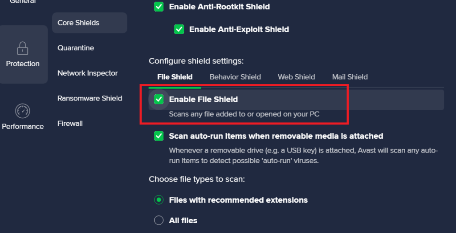Choose the All files radio option
The width and height of the screenshot is (456, 233).
point(159,220)
